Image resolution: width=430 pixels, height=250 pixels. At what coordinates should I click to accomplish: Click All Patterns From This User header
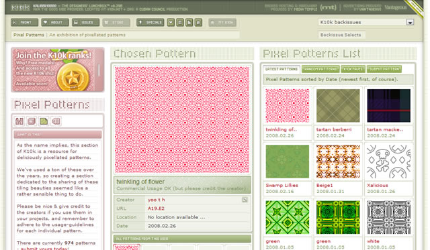tap(182, 239)
